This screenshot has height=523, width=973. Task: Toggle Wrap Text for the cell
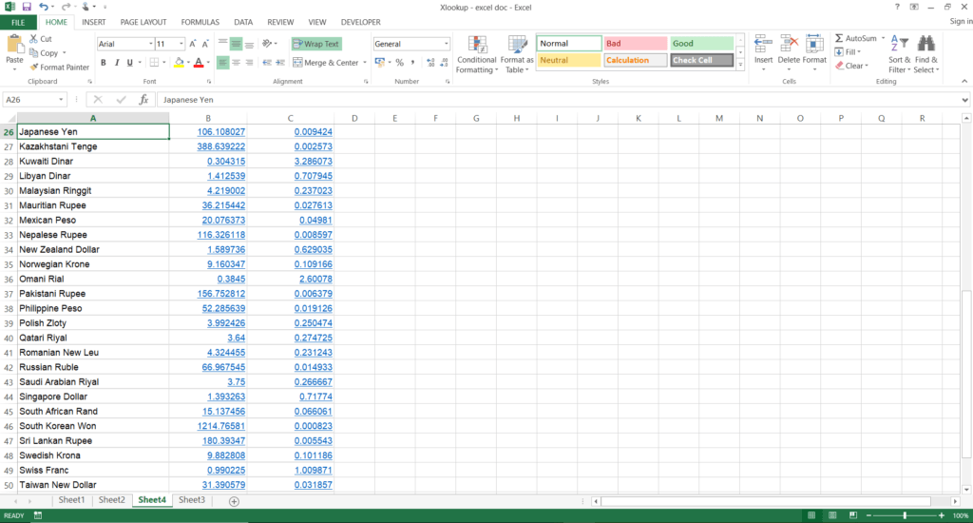[316, 44]
